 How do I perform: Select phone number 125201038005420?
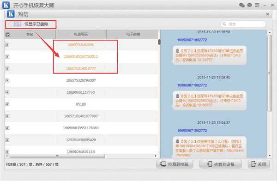click(x=81, y=140)
